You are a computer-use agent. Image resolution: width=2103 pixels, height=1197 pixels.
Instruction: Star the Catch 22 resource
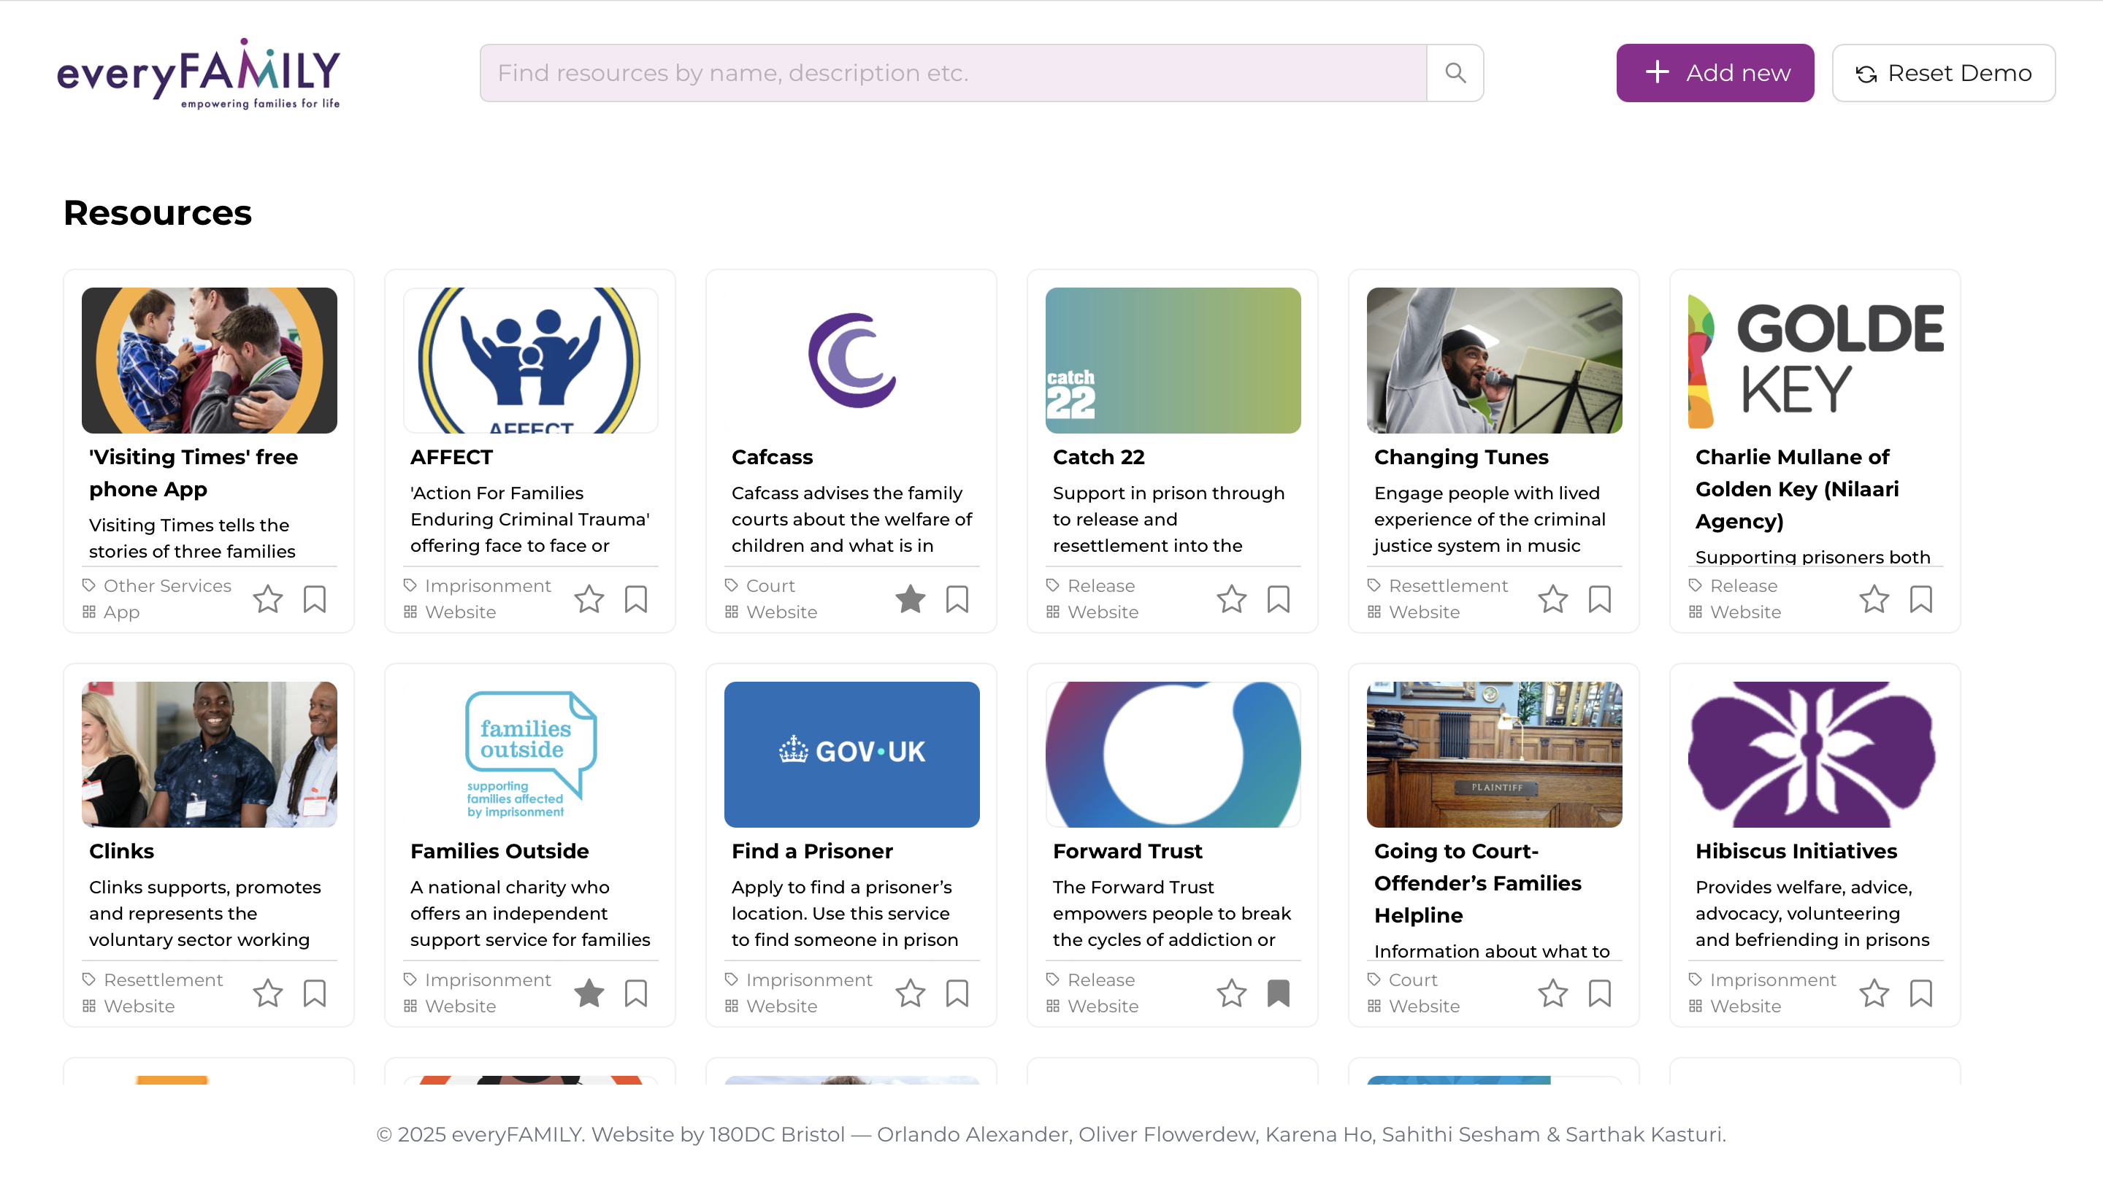1231,599
